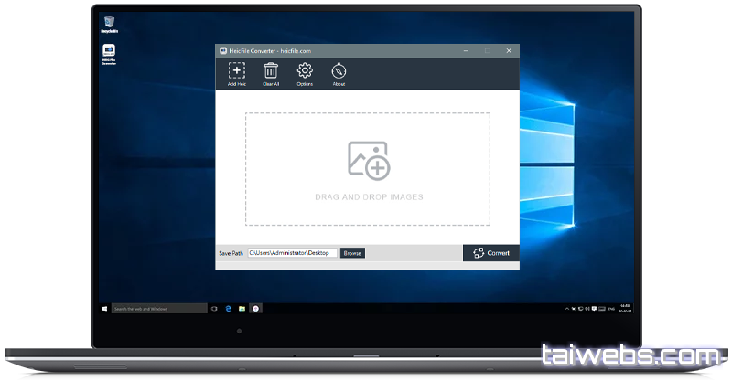Open the Windows Start menu
This screenshot has height=381, width=732.
[x=105, y=309]
